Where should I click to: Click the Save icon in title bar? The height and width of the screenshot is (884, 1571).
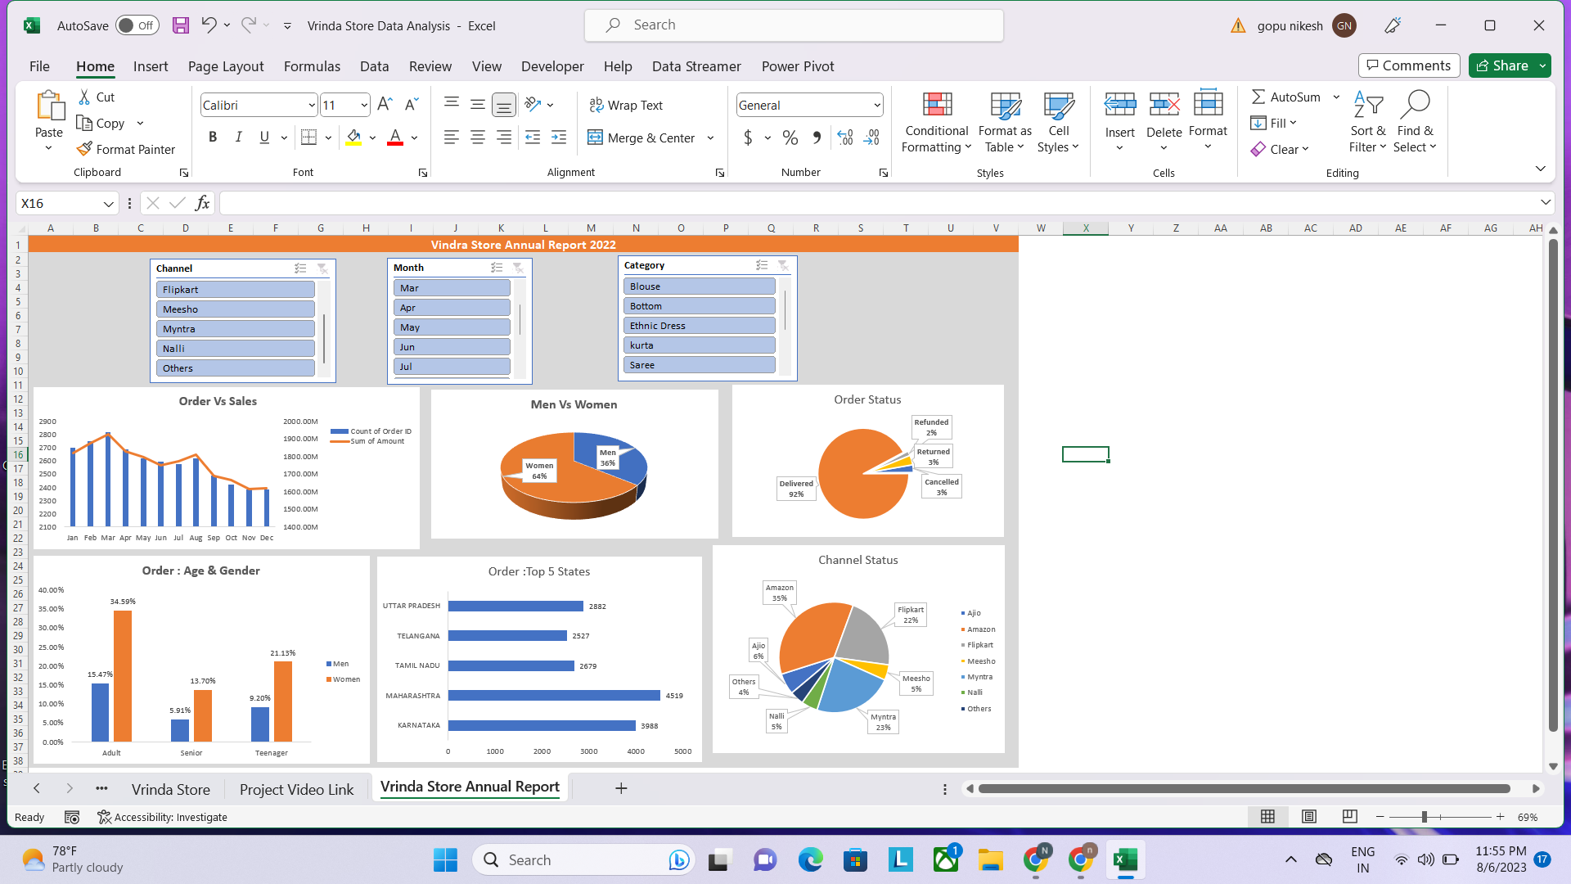click(181, 25)
